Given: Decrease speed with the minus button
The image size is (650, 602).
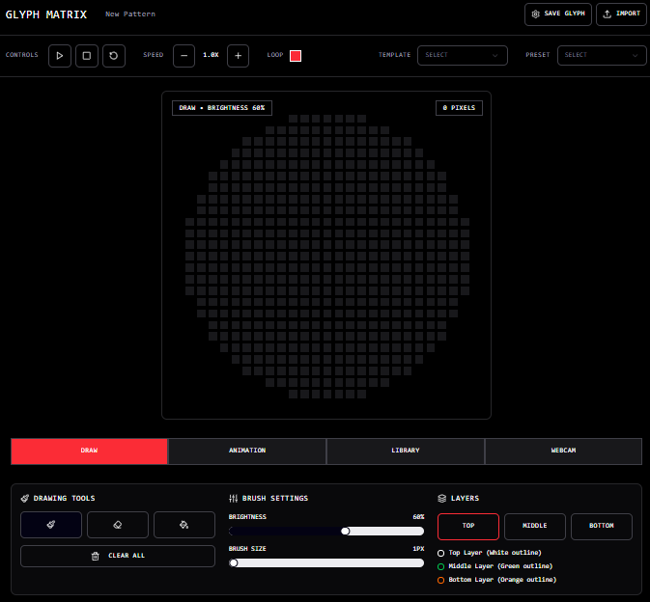Looking at the screenshot, I should pyautogui.click(x=184, y=56).
